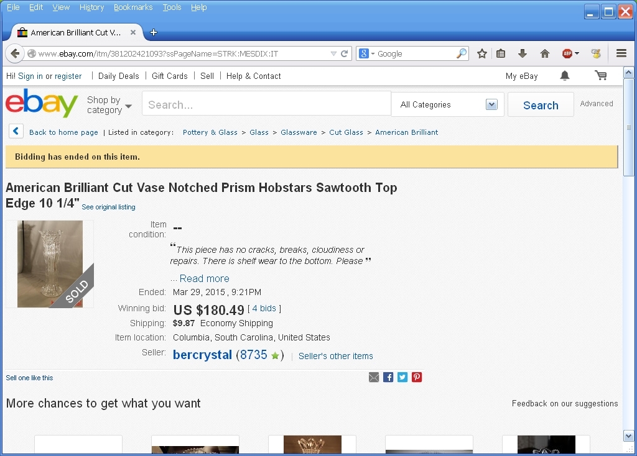The image size is (637, 456).
Task: Click the Adblock Plus toolbar icon
Action: (567, 53)
